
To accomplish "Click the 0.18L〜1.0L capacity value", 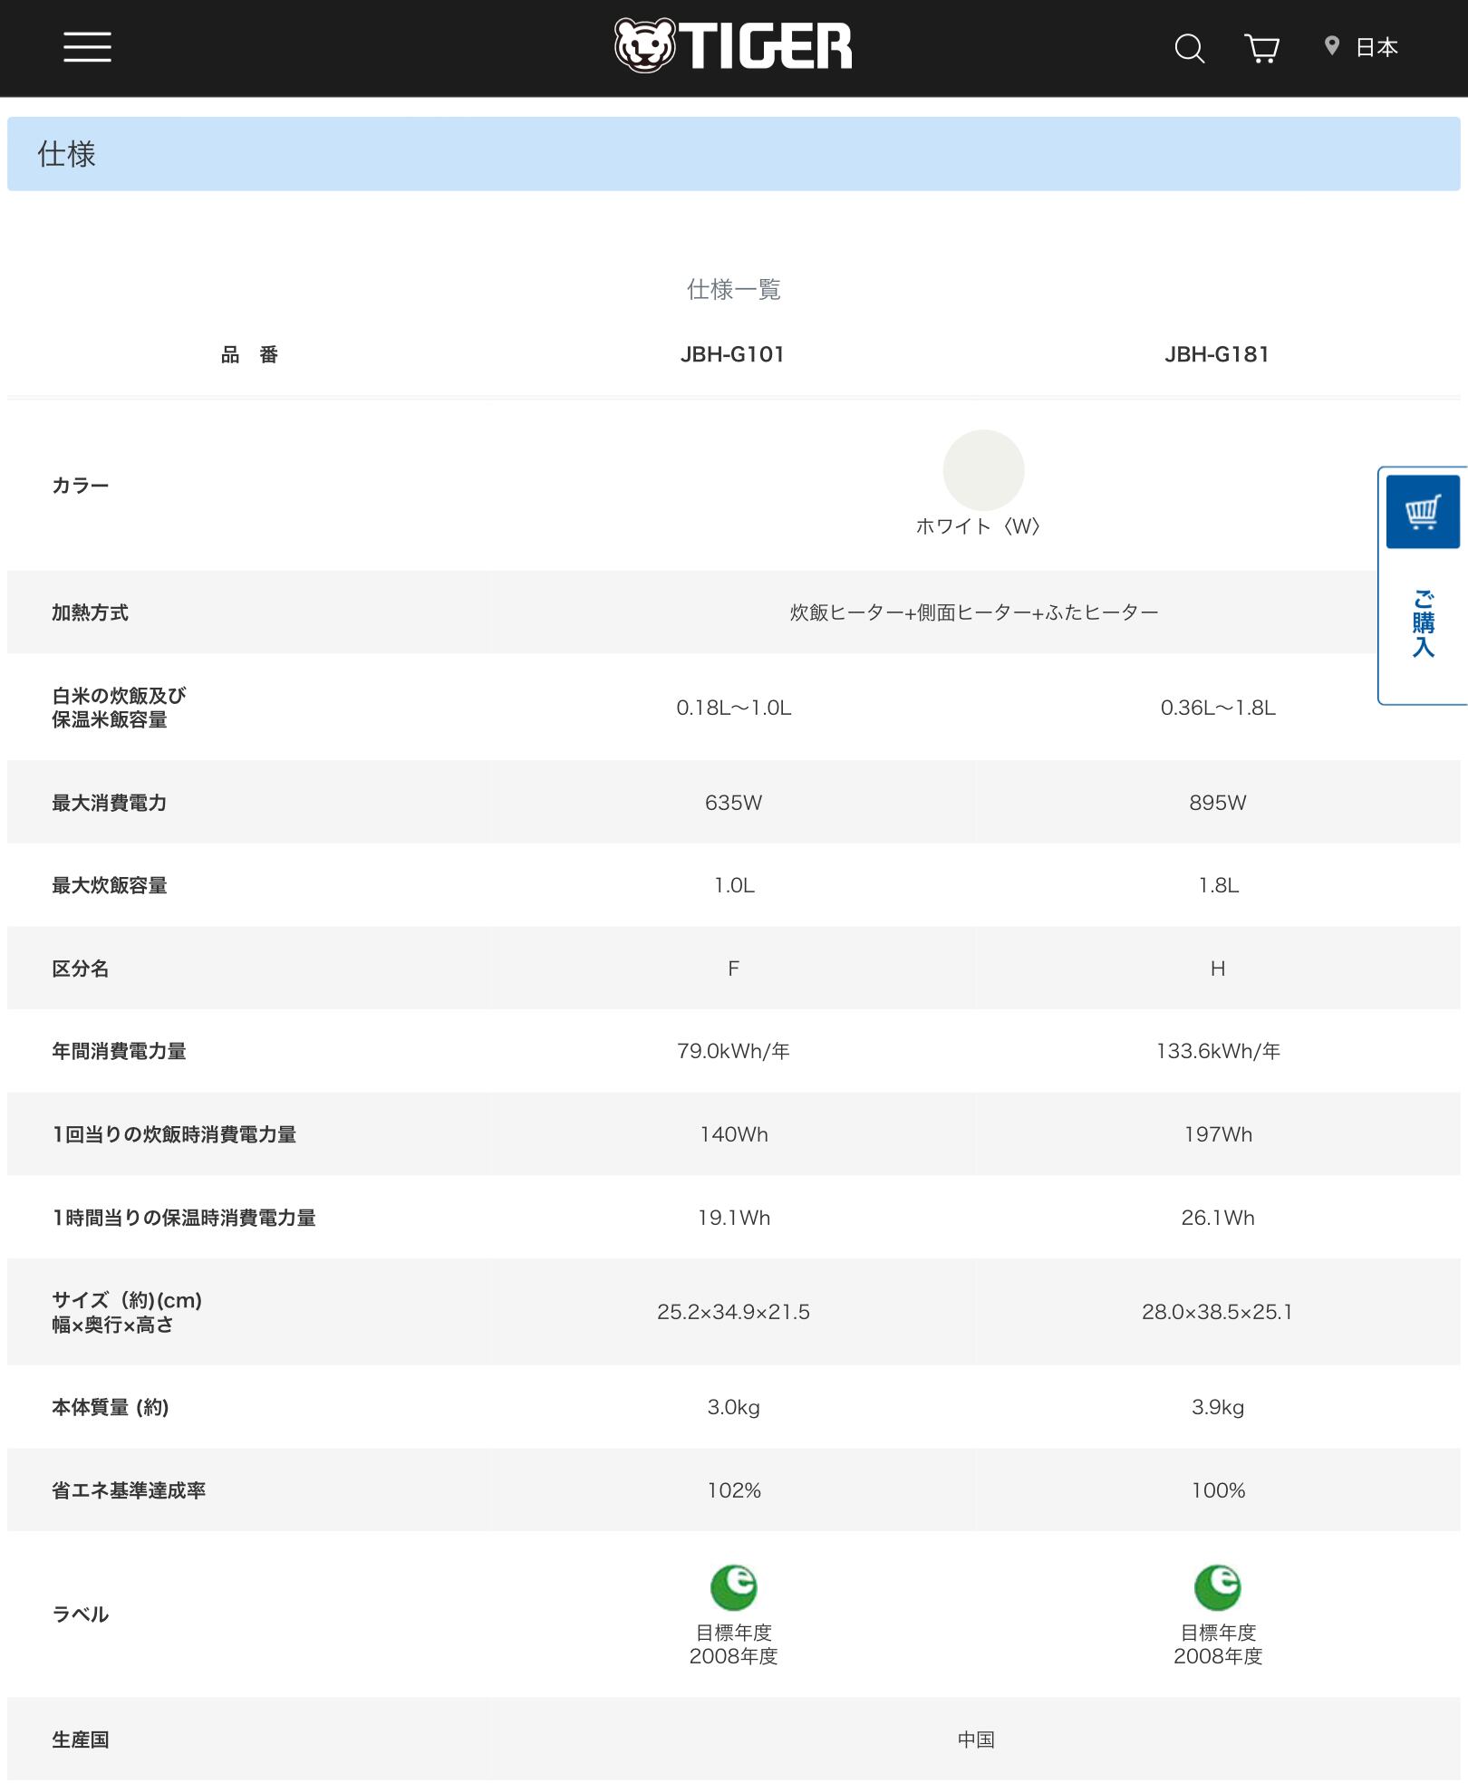I will coord(734,708).
